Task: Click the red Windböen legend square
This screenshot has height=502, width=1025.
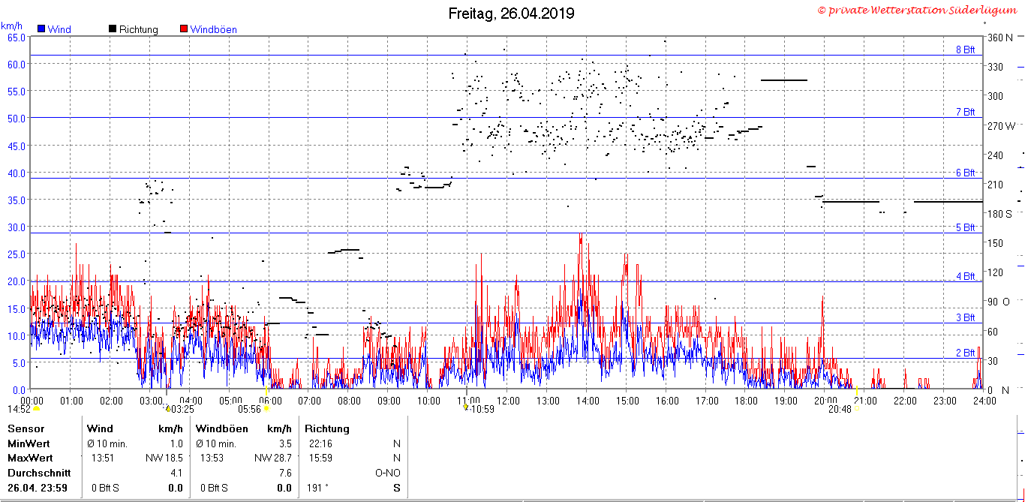Action: coord(184,29)
